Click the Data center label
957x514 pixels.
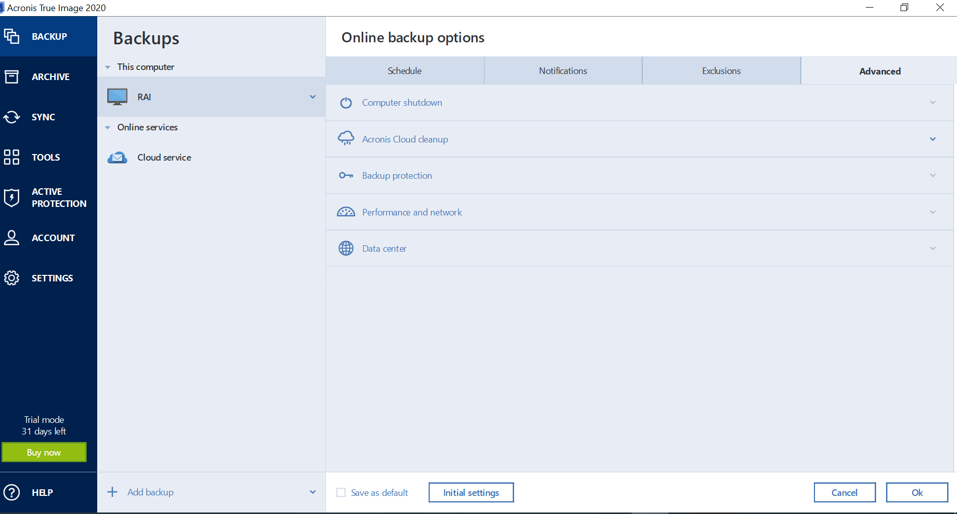pos(384,248)
